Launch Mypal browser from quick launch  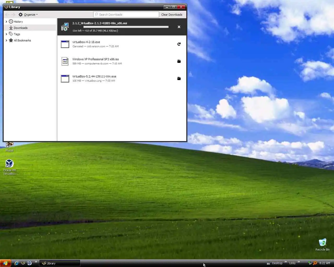point(23,263)
